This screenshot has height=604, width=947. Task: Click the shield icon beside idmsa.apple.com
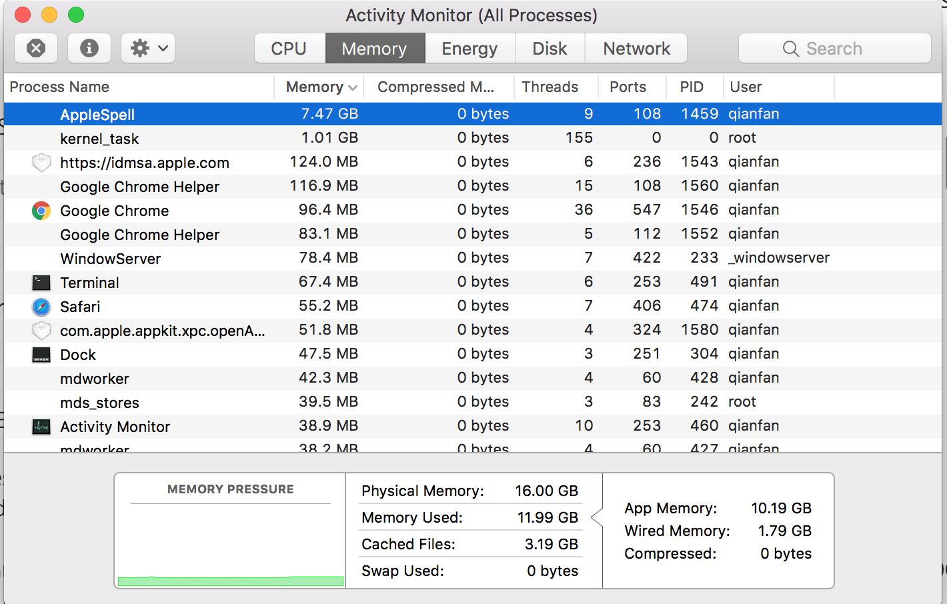click(x=41, y=163)
